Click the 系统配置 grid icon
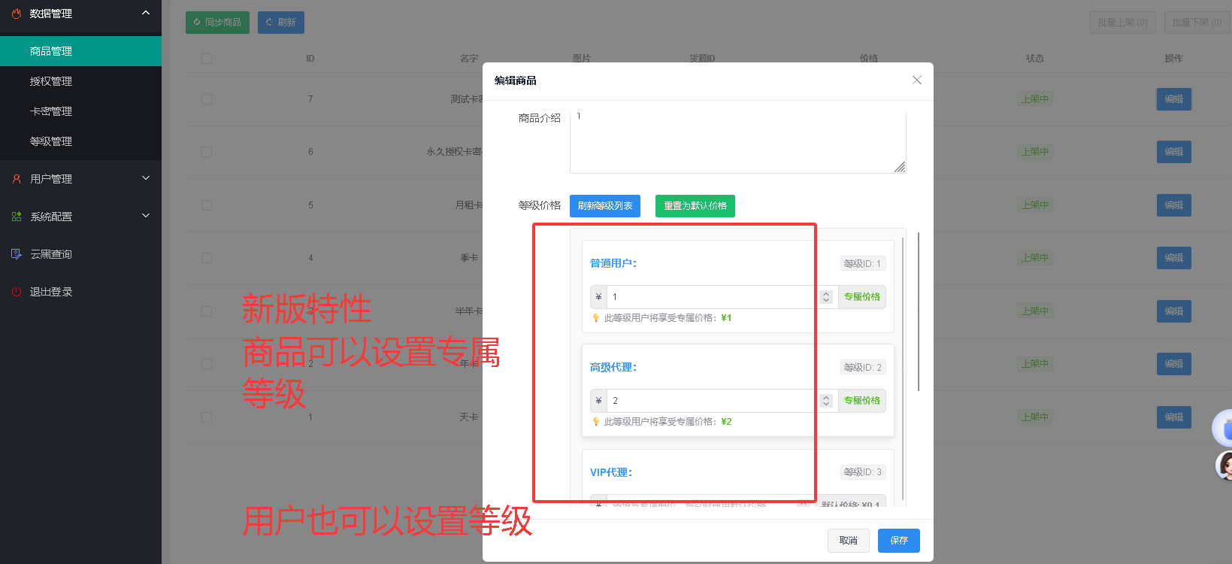Image resolution: width=1232 pixels, height=564 pixels. click(17, 217)
